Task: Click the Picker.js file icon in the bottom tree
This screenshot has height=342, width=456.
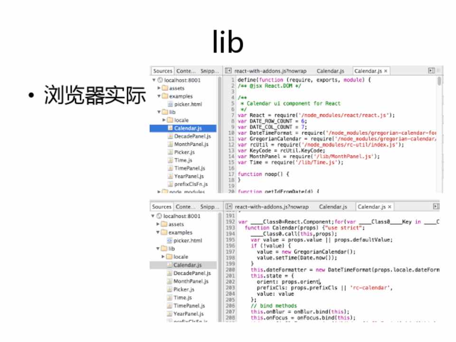Action: tap(170, 289)
